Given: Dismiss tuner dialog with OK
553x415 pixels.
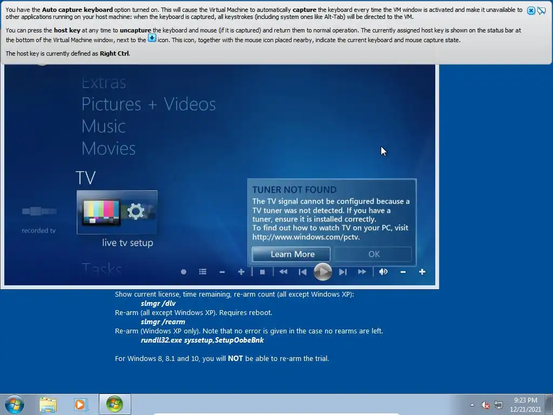Looking at the screenshot, I should (373, 254).
